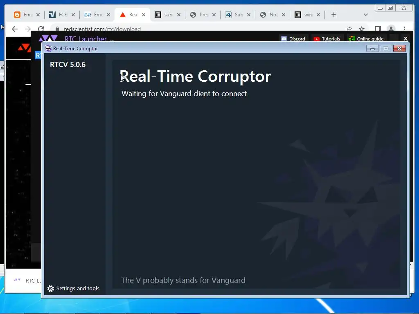Close the 'Not' tab
This screenshot has height=314, width=419.
click(x=283, y=15)
